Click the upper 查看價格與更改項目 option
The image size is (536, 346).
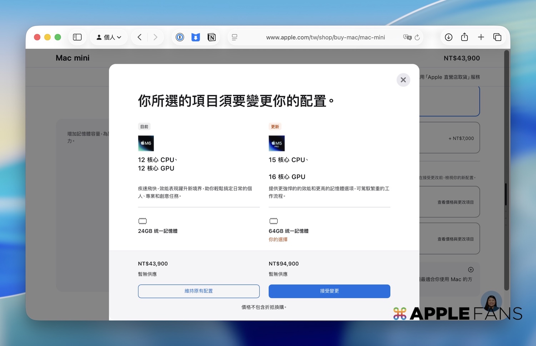(450, 202)
